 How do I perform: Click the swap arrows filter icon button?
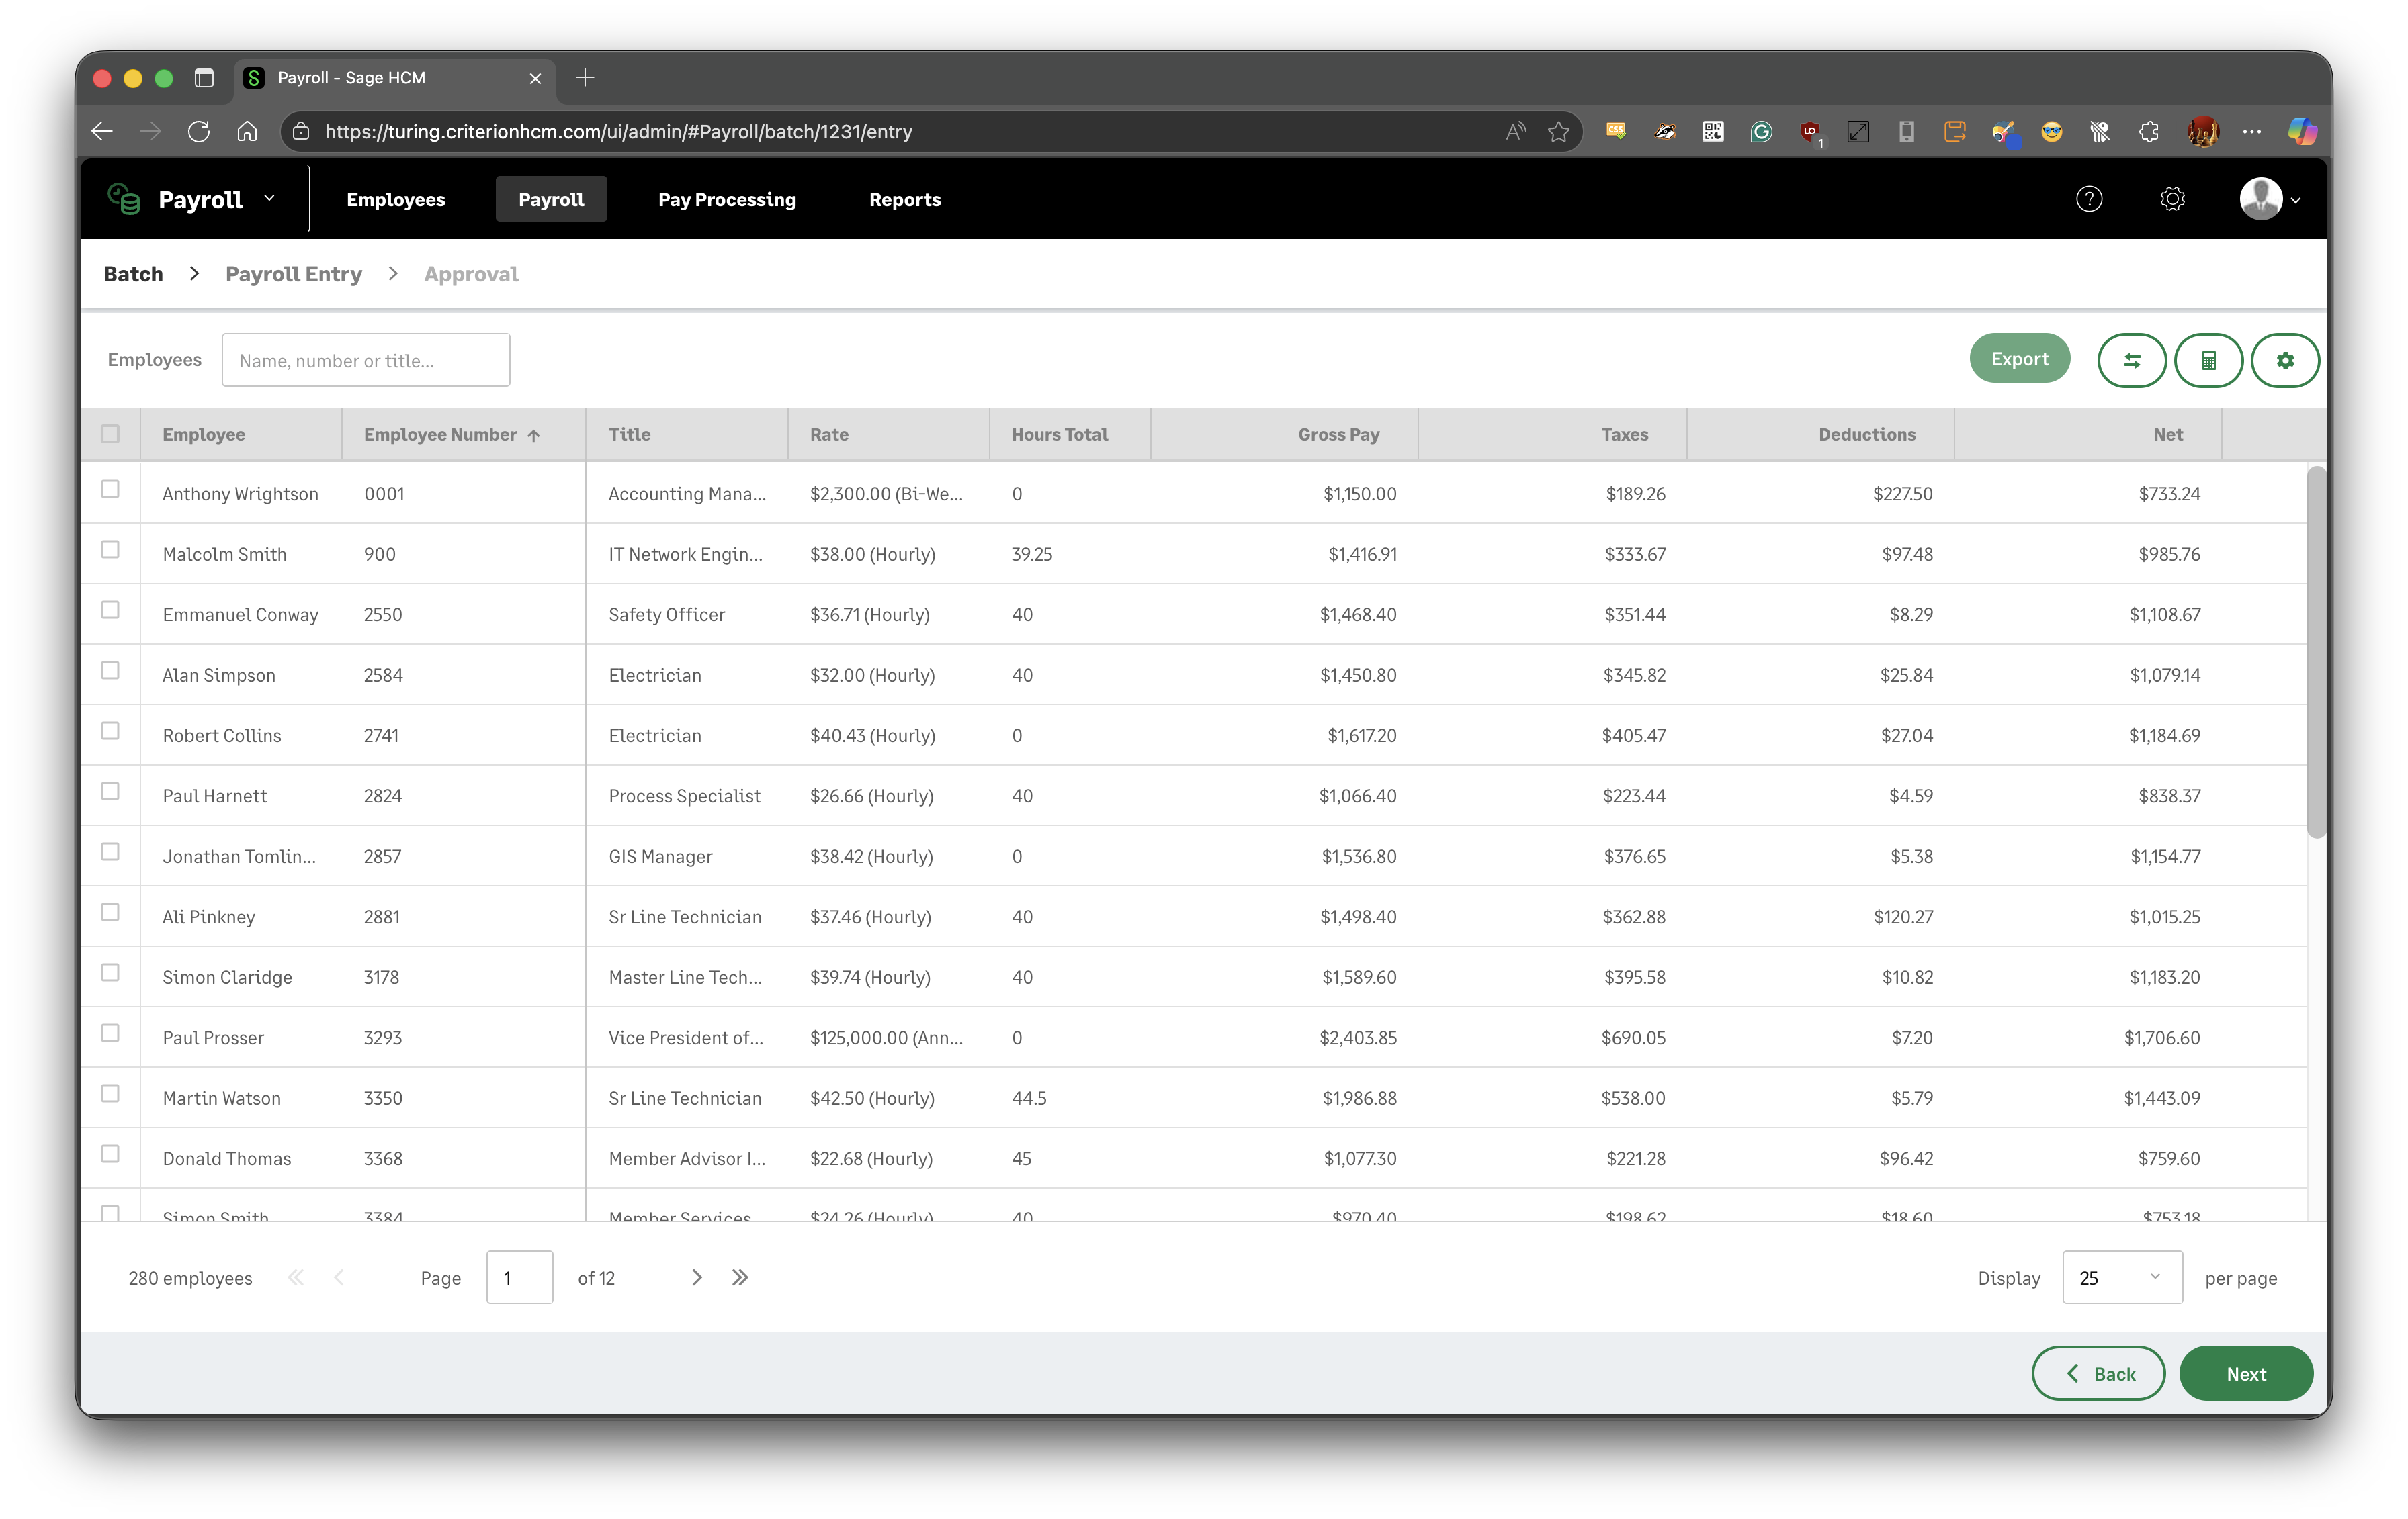pyautogui.click(x=2131, y=361)
